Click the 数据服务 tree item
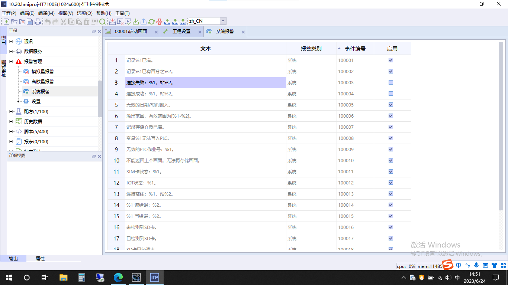Viewport: 508px width, 285px height. pyautogui.click(x=33, y=51)
